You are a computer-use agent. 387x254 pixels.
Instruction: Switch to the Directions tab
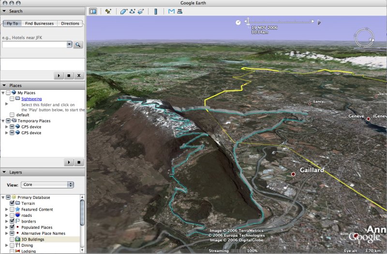(70, 23)
